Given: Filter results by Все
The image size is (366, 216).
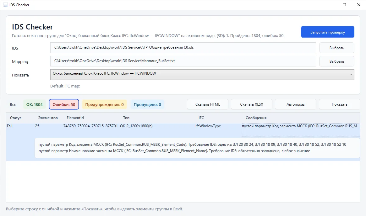Looking at the screenshot, I should pyautogui.click(x=13, y=104).
